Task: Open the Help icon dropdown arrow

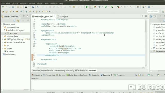Action: tap(152, 7)
